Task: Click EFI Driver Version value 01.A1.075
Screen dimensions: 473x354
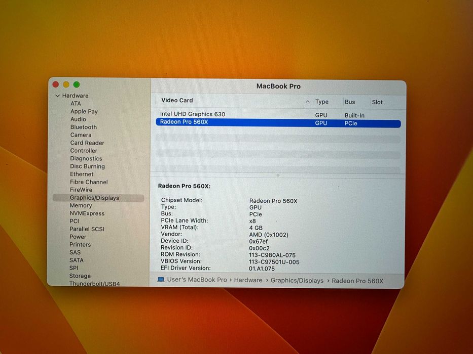Action: click(262, 269)
